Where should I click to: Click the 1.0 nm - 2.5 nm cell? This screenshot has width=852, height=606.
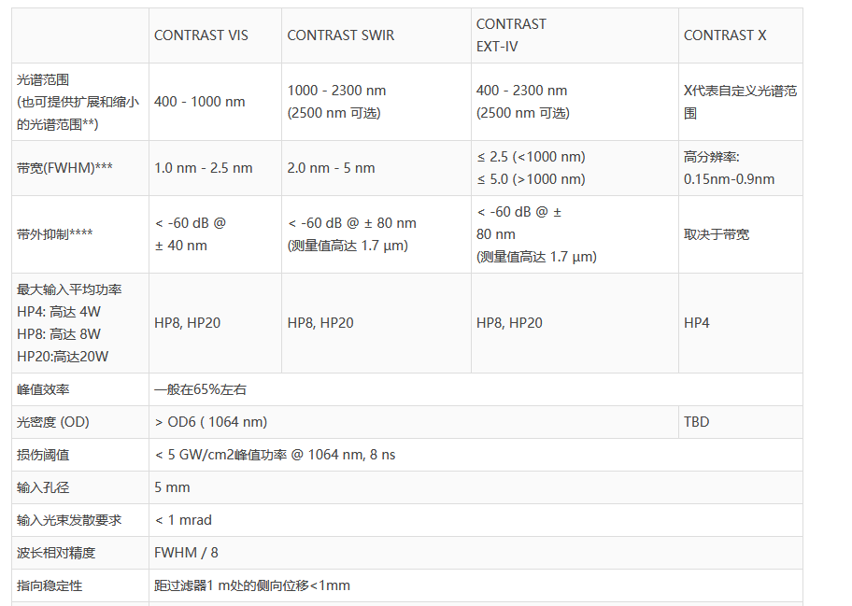tap(203, 168)
